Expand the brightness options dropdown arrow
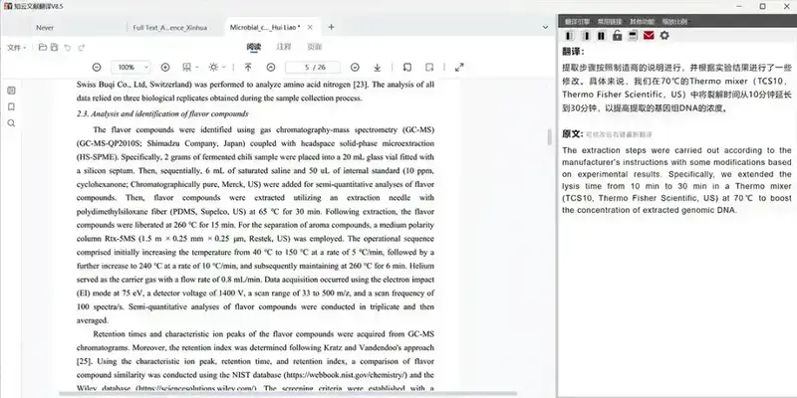The height and width of the screenshot is (398, 797). coord(223,67)
